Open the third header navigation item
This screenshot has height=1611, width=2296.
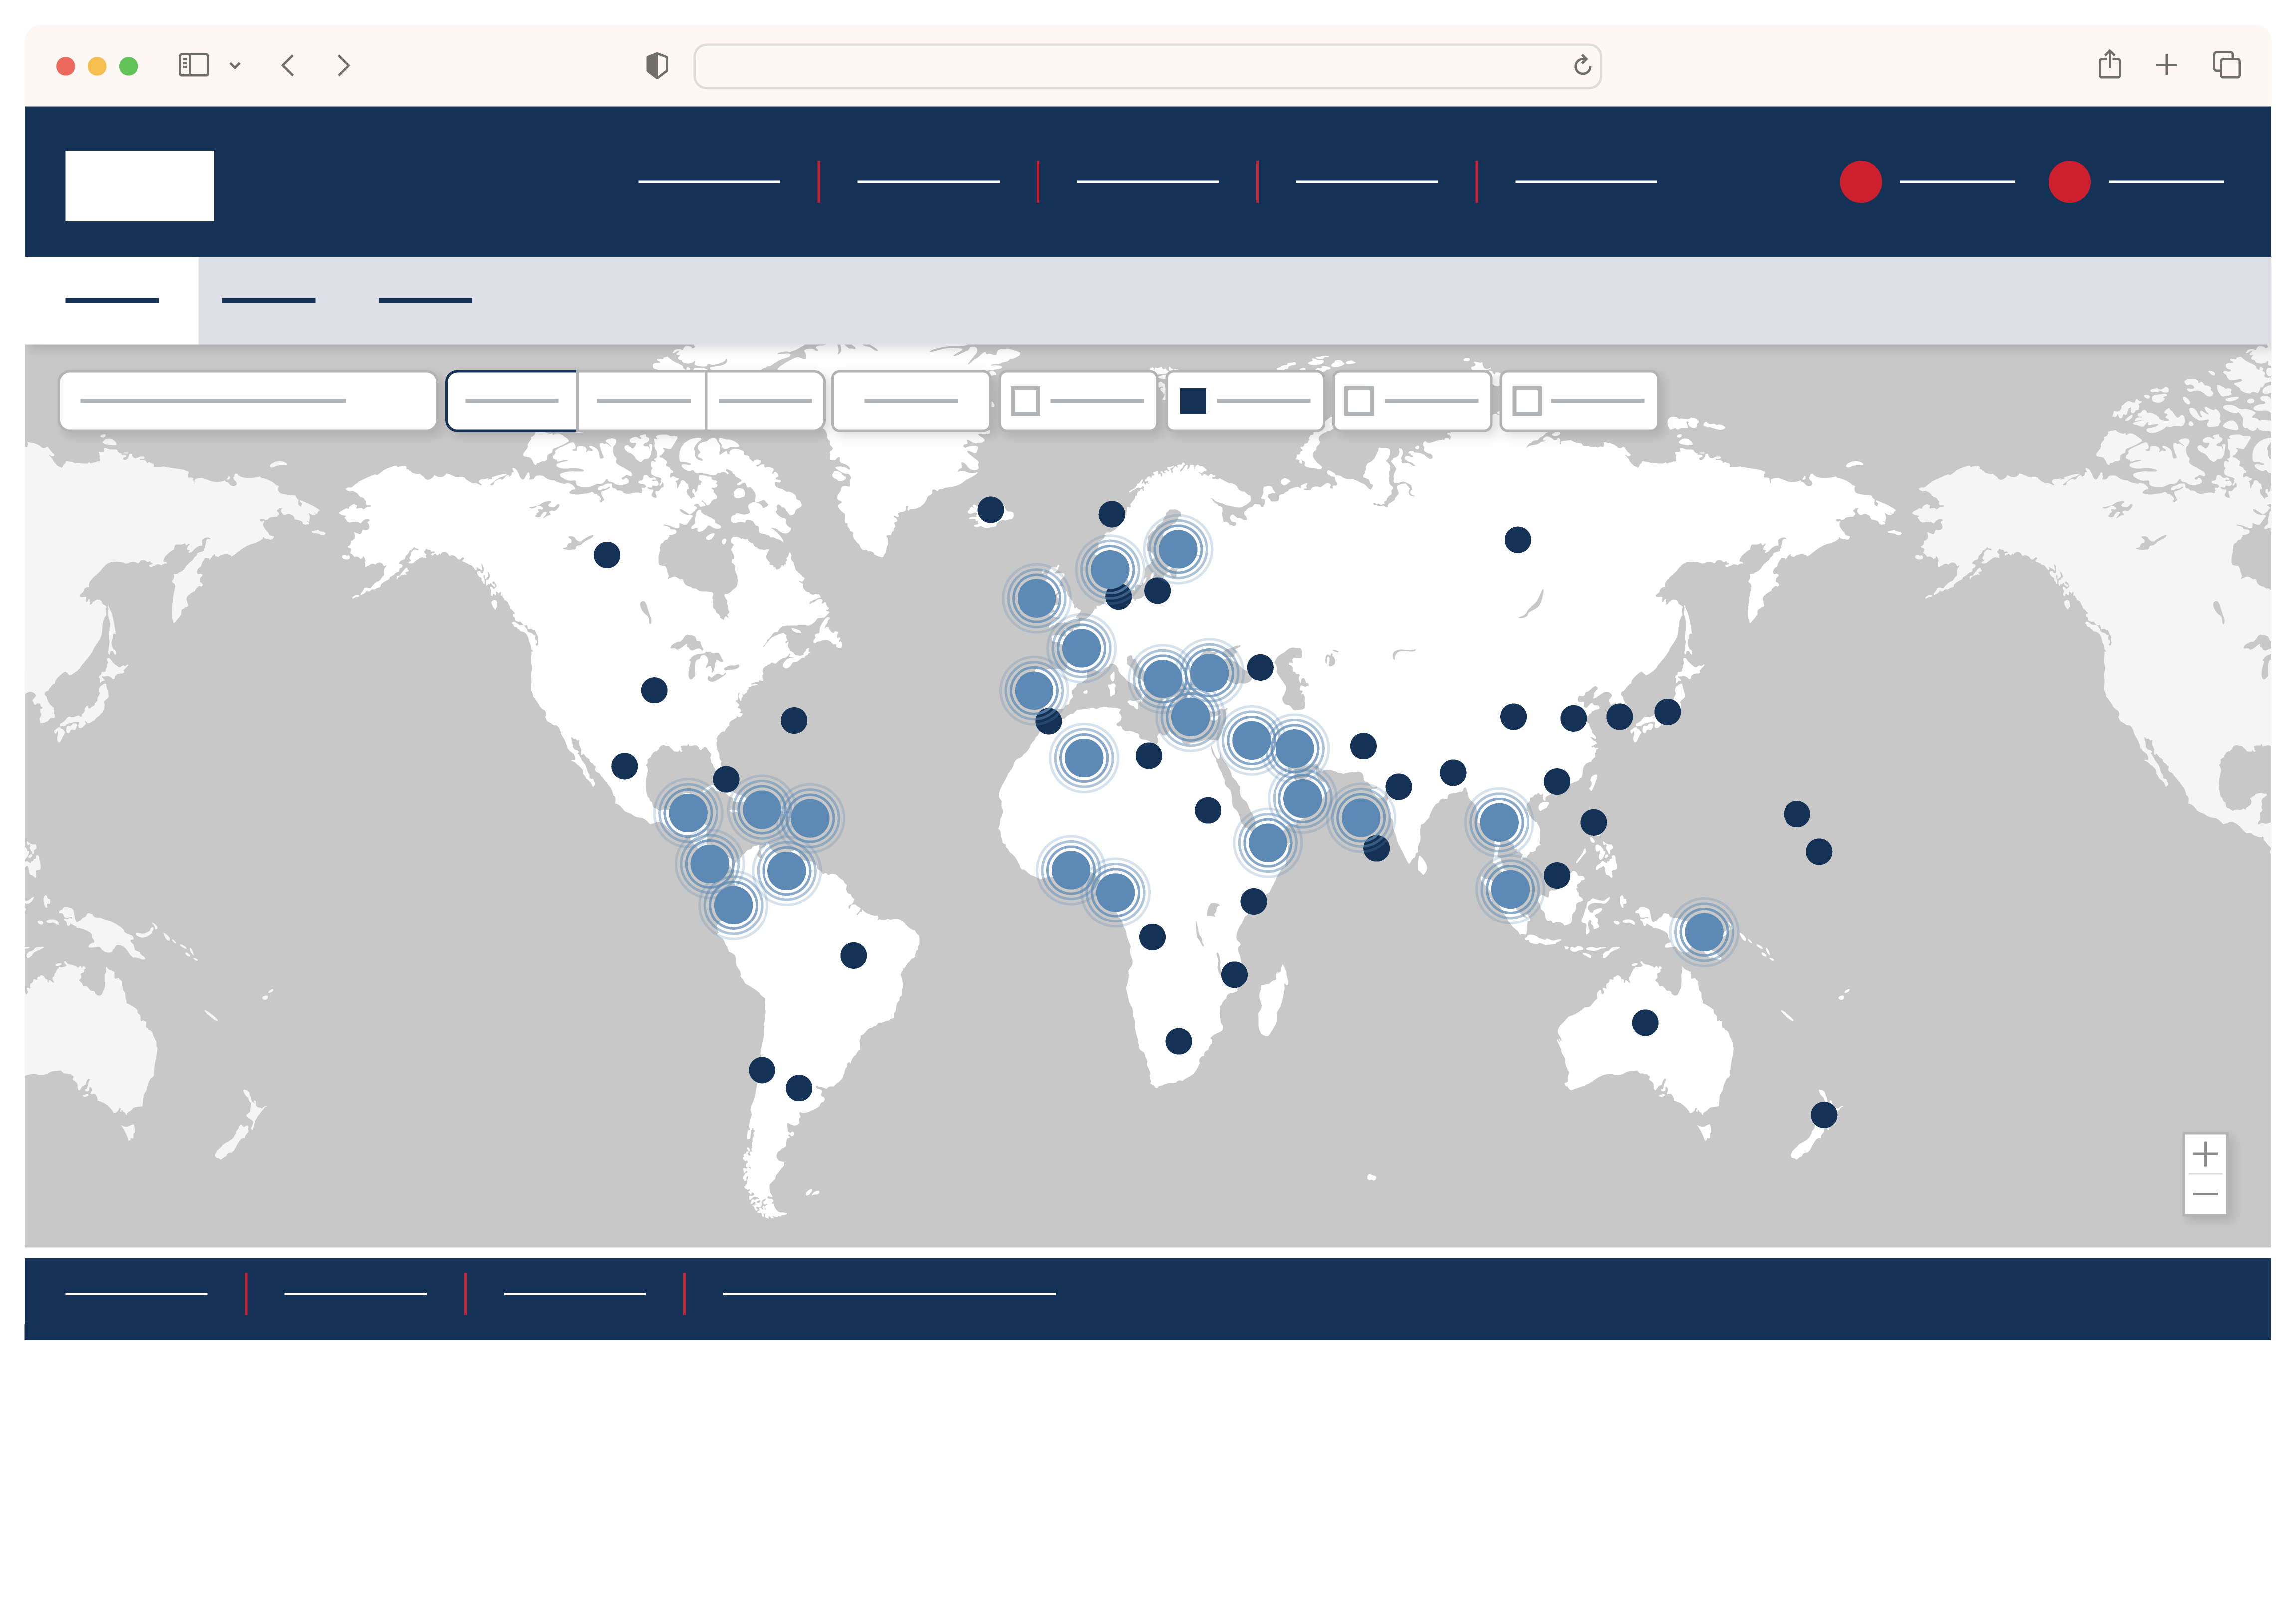pyautogui.click(x=1147, y=182)
